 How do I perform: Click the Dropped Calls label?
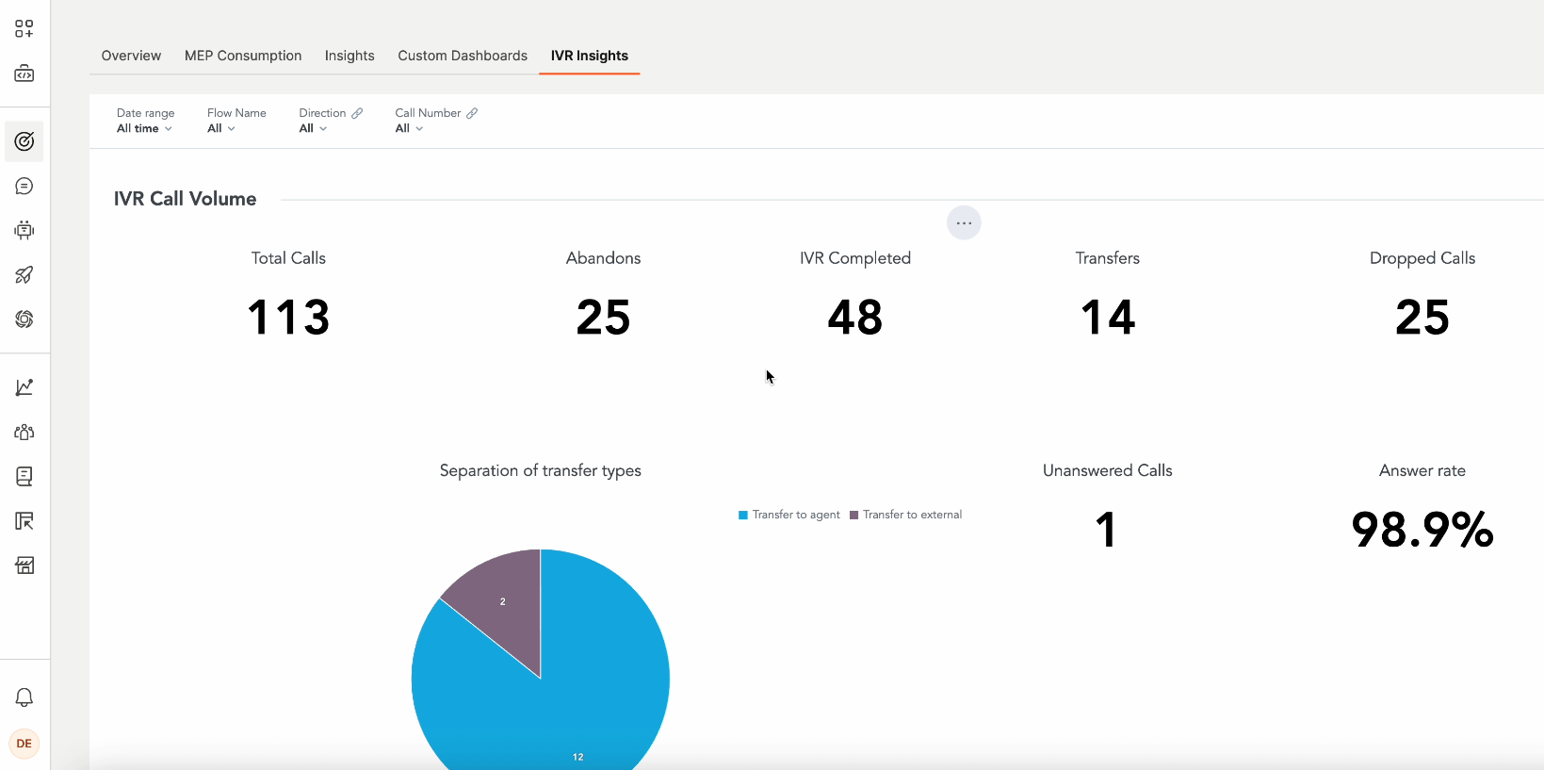point(1422,258)
